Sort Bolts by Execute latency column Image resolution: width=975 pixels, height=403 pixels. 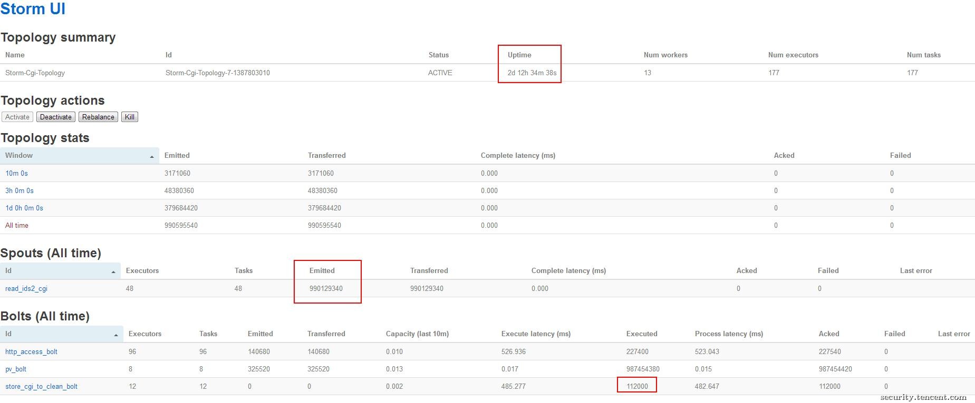[x=536, y=334]
